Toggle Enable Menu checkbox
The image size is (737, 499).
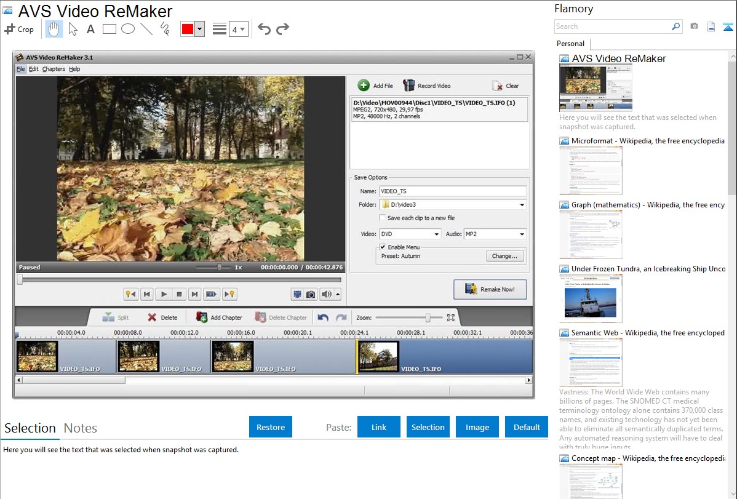click(383, 247)
